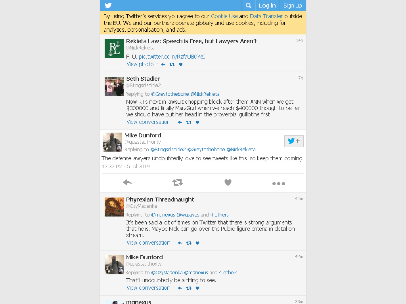Follow Mike Dunford with bird-plus button
The image size is (406, 304).
[294, 141]
